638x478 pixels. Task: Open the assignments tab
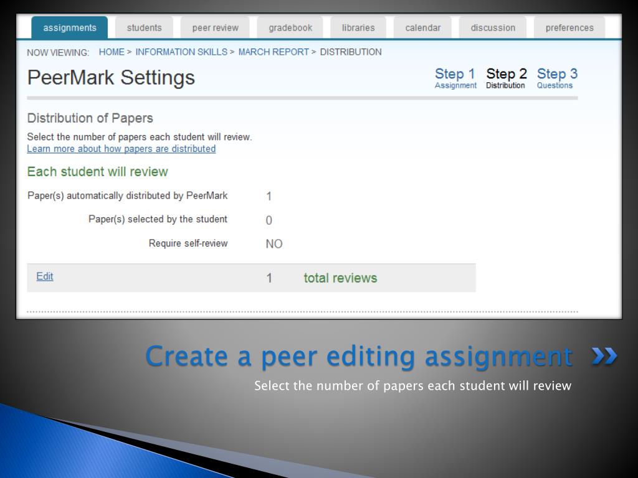(x=70, y=27)
